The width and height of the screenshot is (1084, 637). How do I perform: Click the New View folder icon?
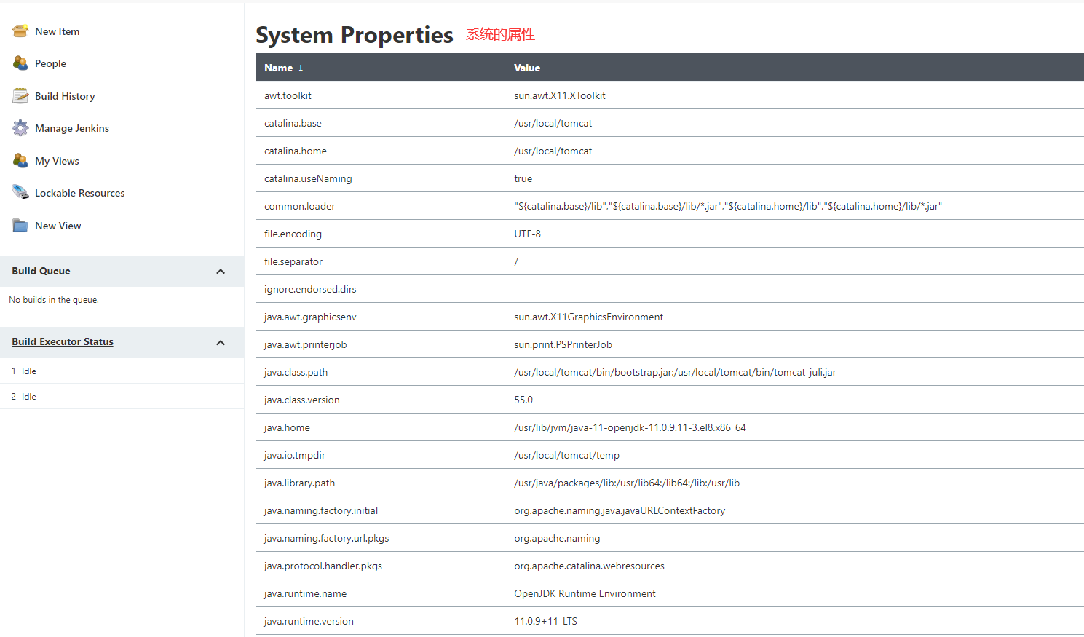pyautogui.click(x=20, y=226)
